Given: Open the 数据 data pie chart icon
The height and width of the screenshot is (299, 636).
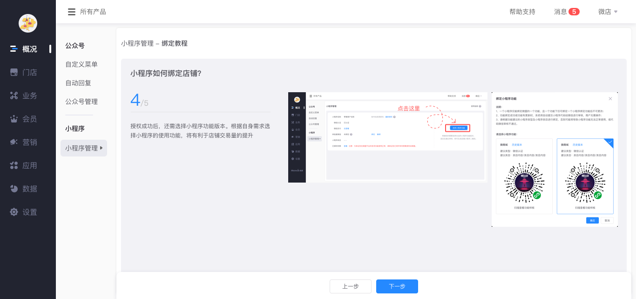Looking at the screenshot, I should pyautogui.click(x=14, y=189).
